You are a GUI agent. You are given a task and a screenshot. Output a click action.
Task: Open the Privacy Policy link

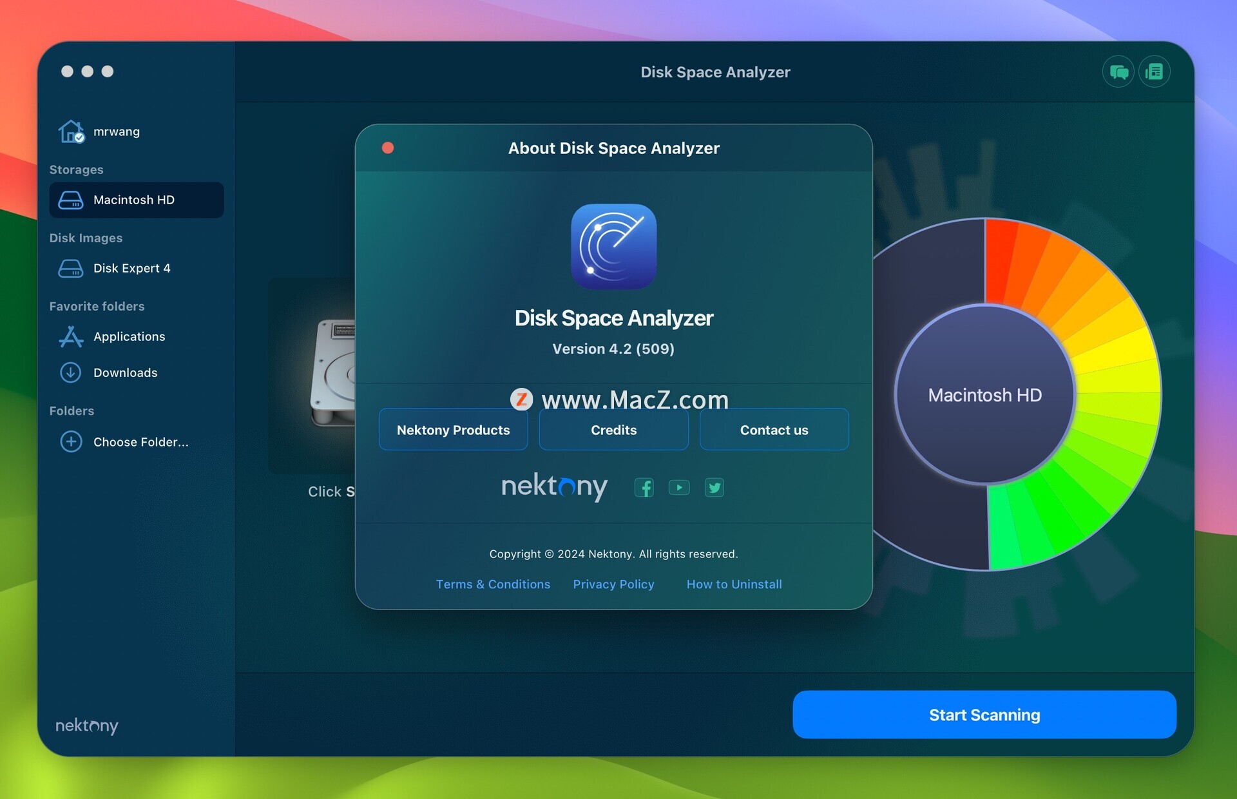coord(614,584)
